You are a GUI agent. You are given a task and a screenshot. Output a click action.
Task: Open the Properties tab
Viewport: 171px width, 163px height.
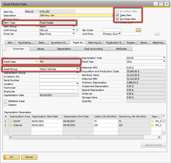(x=131, y=43)
